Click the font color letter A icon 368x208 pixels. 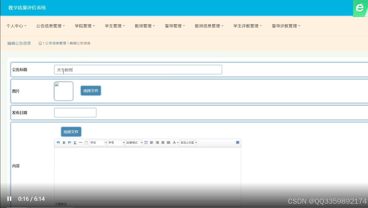[174, 142]
